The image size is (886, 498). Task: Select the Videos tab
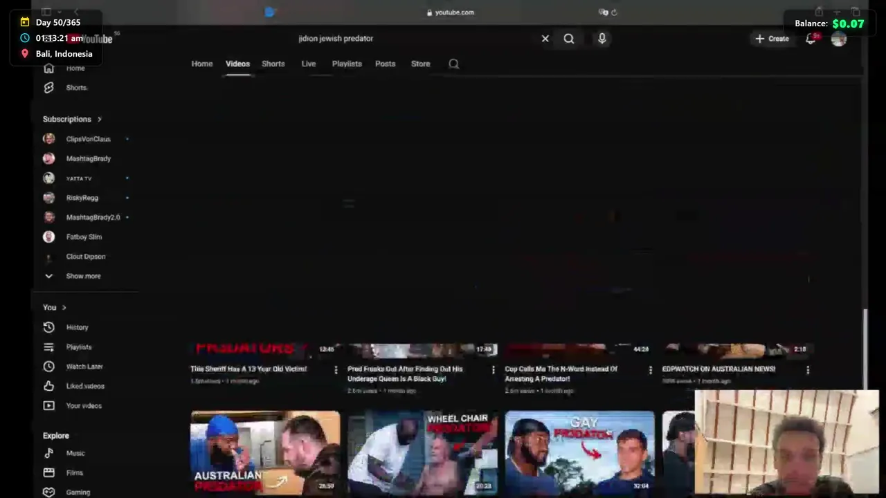pos(237,64)
